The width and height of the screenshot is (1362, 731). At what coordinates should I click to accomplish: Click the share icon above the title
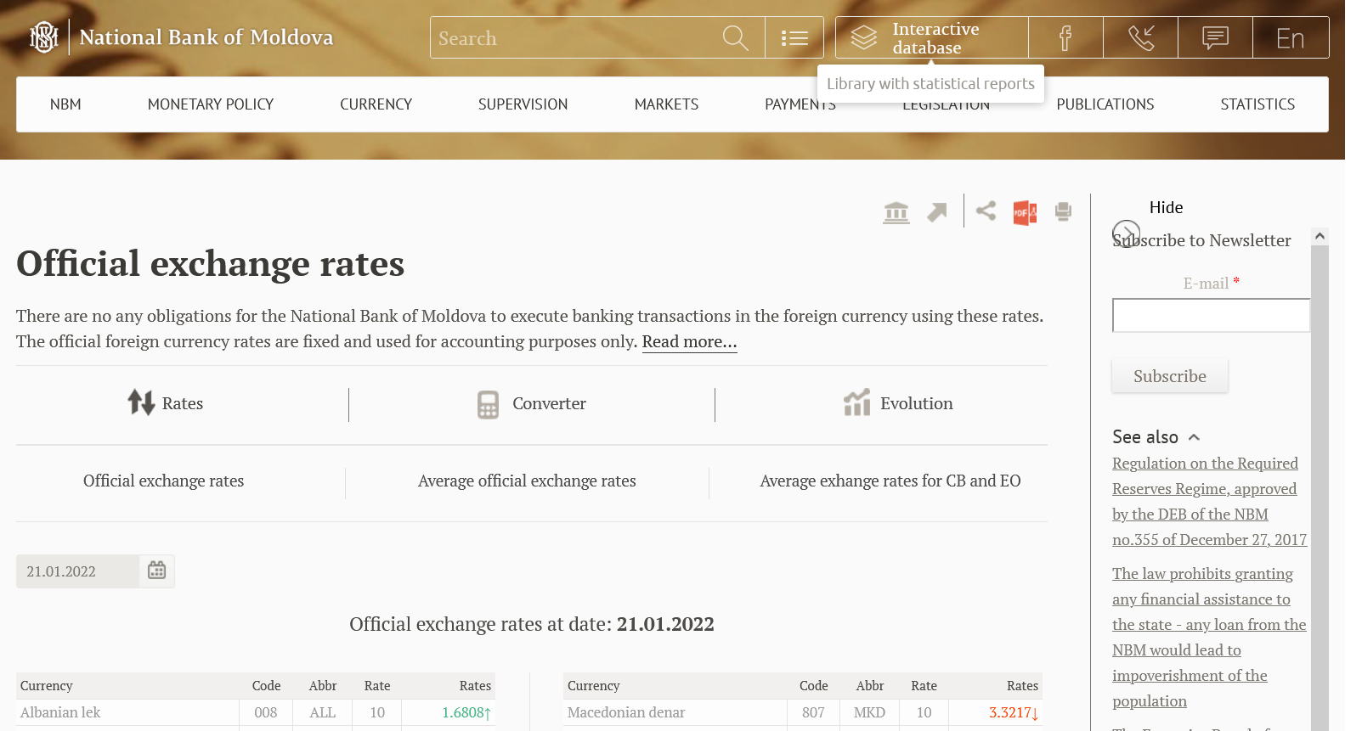(986, 211)
